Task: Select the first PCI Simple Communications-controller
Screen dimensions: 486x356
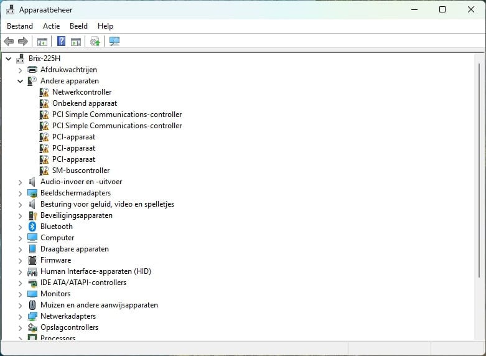Action: [117, 115]
